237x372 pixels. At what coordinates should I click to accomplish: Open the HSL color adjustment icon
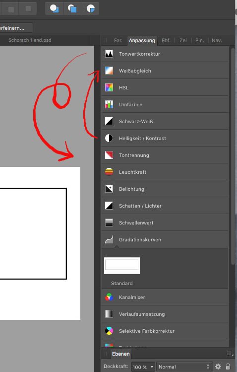point(109,87)
